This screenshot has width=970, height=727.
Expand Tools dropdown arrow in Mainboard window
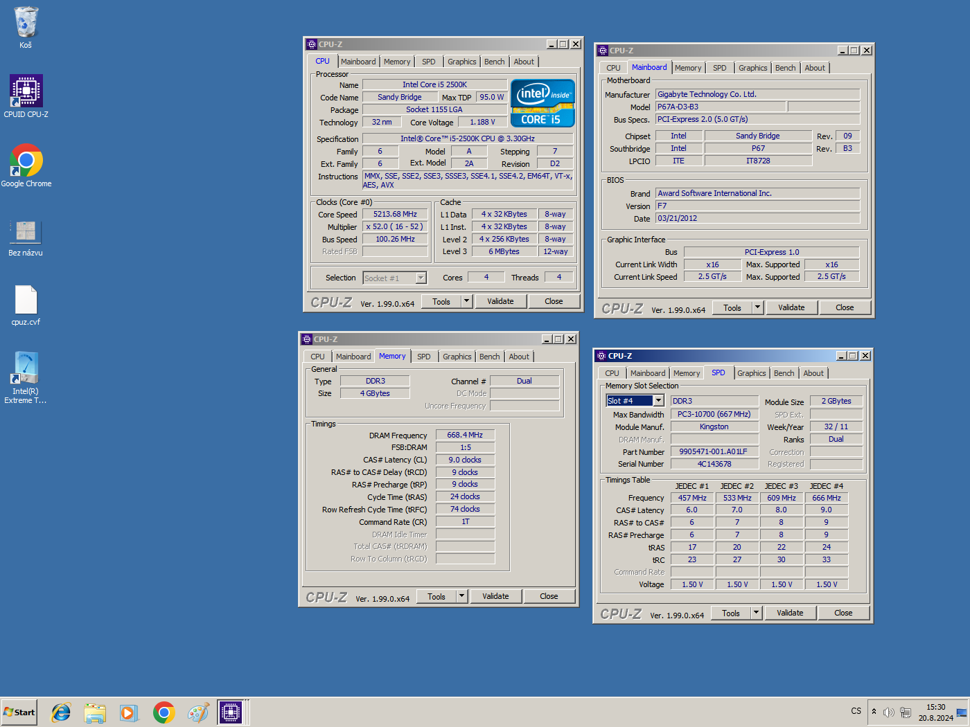tap(757, 307)
